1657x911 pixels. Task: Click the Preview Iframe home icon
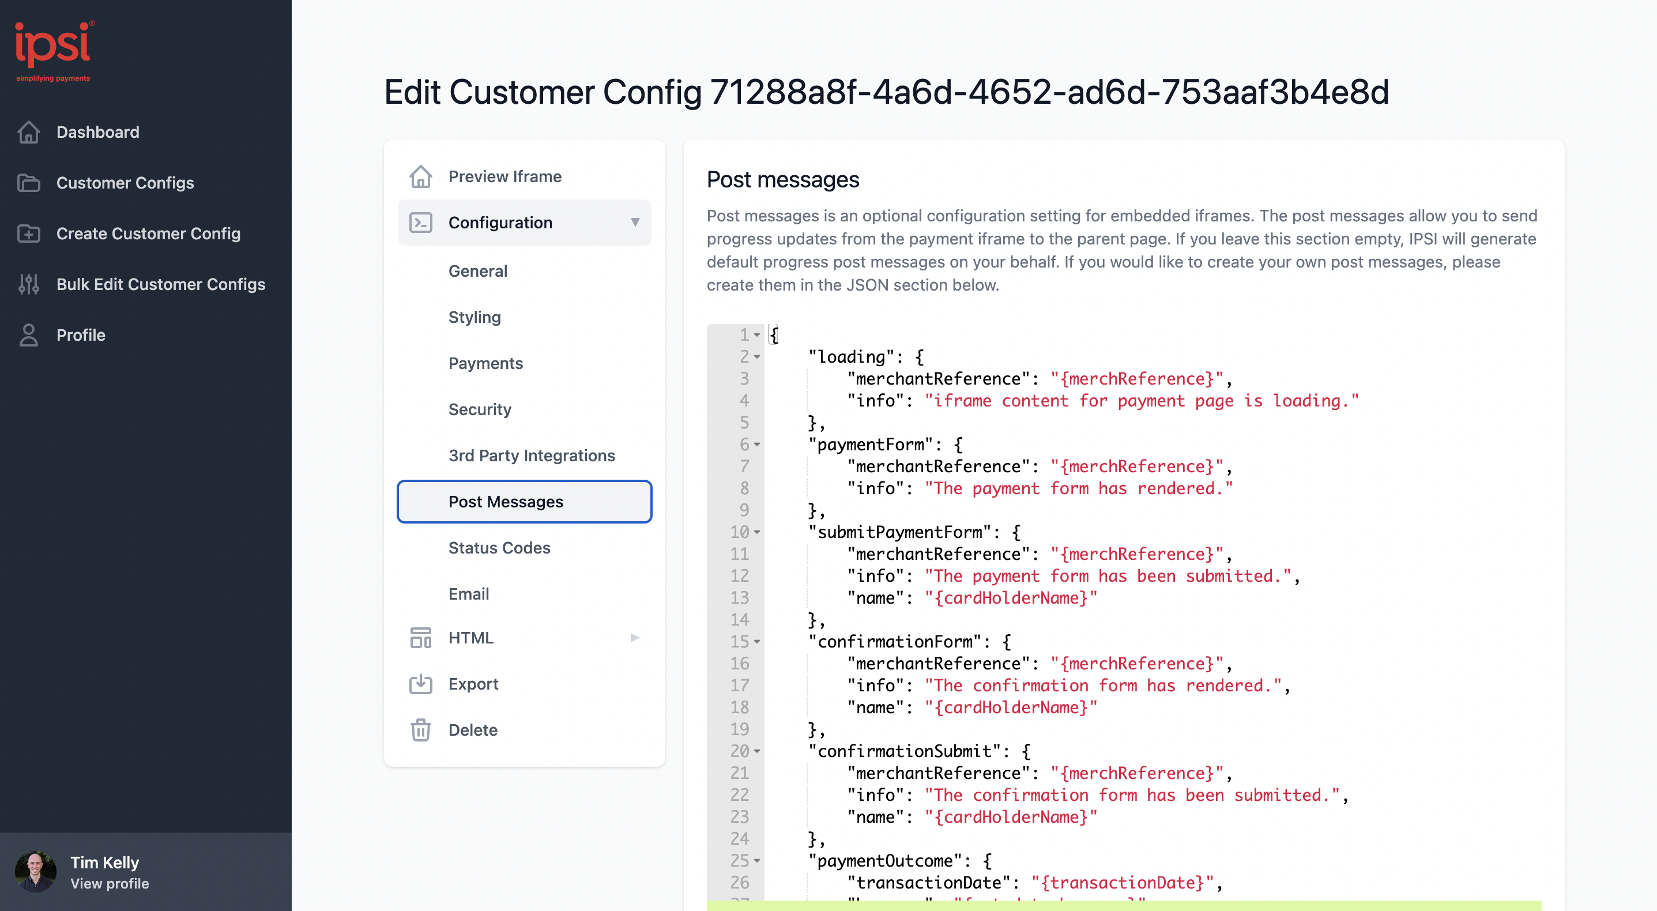(421, 176)
